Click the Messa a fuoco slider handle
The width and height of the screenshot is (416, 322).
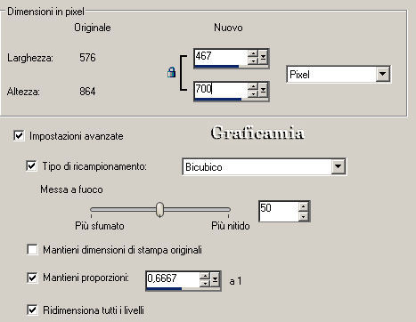tap(159, 210)
